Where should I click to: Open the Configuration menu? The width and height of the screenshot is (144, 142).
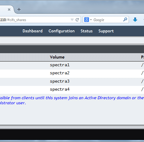point(61,31)
